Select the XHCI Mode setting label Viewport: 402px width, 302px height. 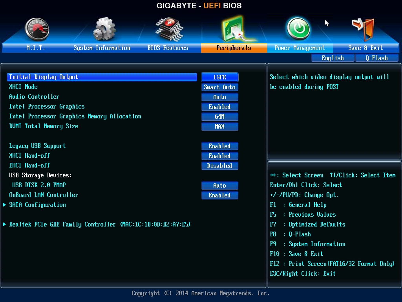(x=23, y=87)
